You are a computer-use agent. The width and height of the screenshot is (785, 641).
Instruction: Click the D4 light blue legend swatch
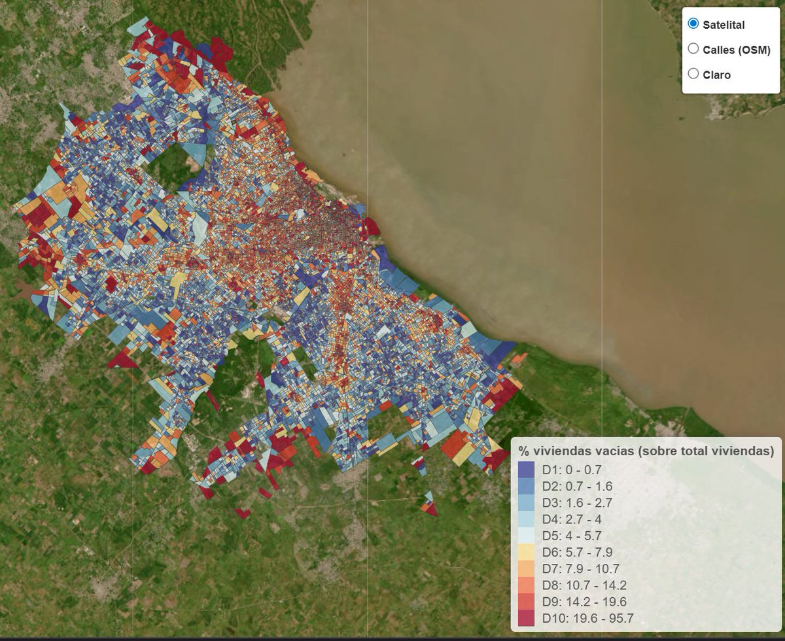click(x=526, y=519)
